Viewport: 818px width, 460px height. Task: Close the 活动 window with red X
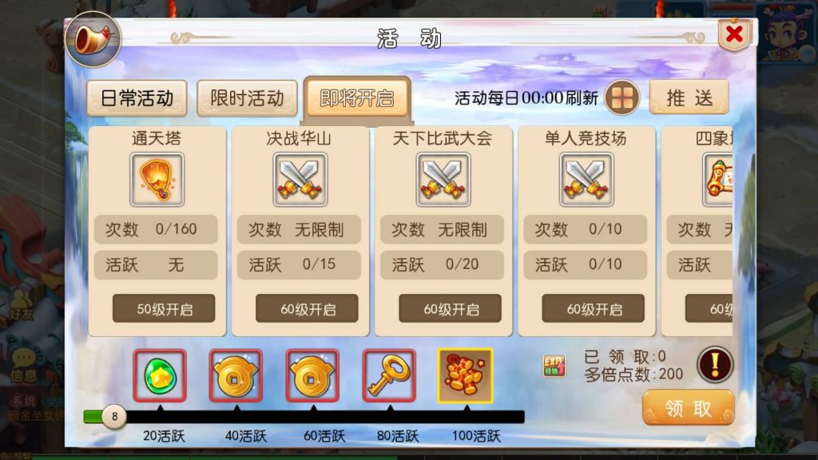[x=734, y=34]
